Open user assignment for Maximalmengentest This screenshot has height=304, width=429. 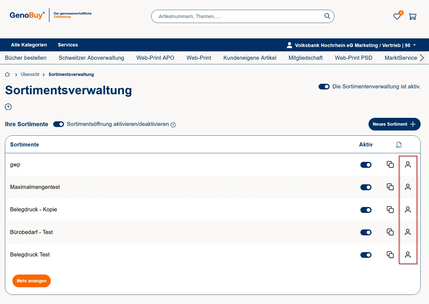(408, 187)
